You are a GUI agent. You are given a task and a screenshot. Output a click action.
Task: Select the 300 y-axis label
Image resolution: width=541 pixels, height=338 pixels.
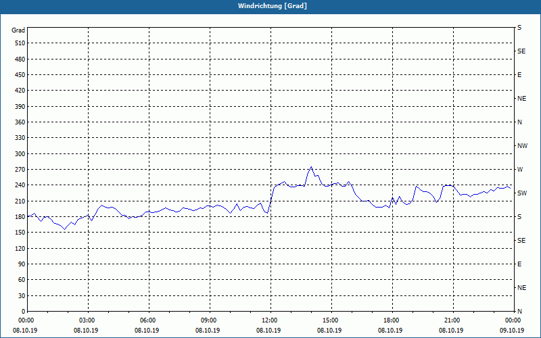click(20, 153)
